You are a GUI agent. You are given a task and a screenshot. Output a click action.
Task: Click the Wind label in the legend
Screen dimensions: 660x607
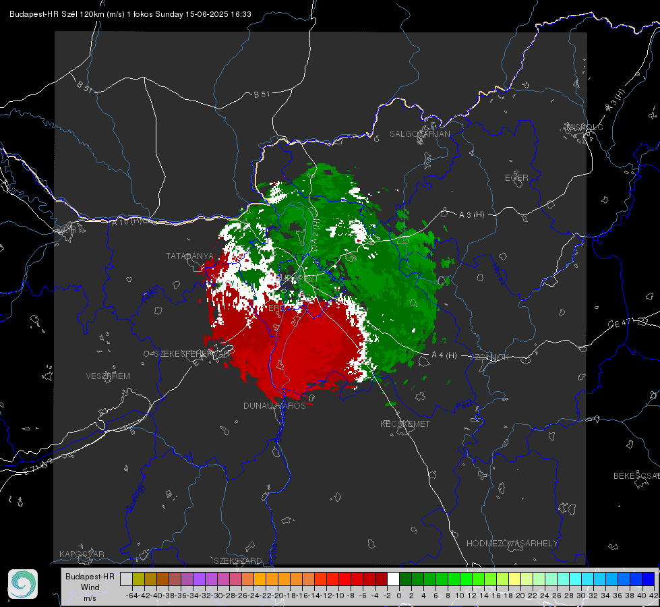(90, 587)
